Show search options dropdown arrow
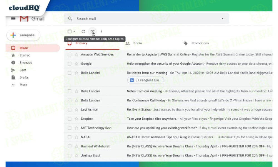Viewport: 278px width, 167px height. click(x=222, y=19)
